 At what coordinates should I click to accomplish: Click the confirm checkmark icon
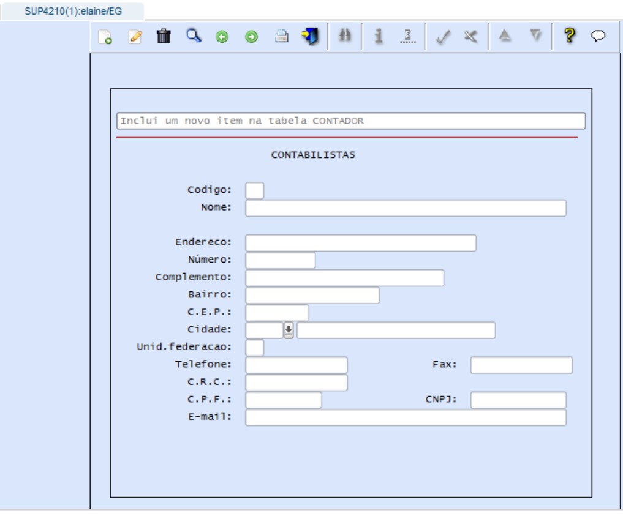tap(442, 37)
